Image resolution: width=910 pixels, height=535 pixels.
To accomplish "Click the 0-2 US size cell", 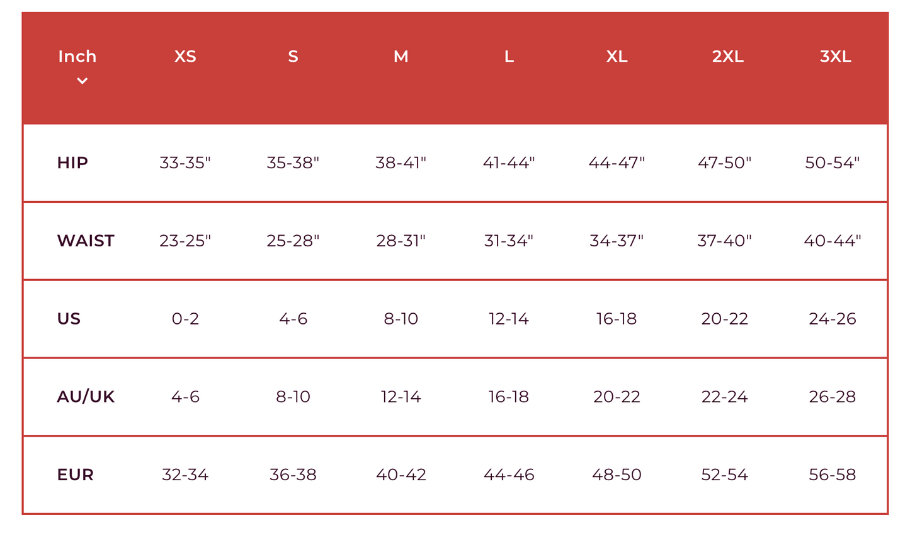I will pos(185,319).
